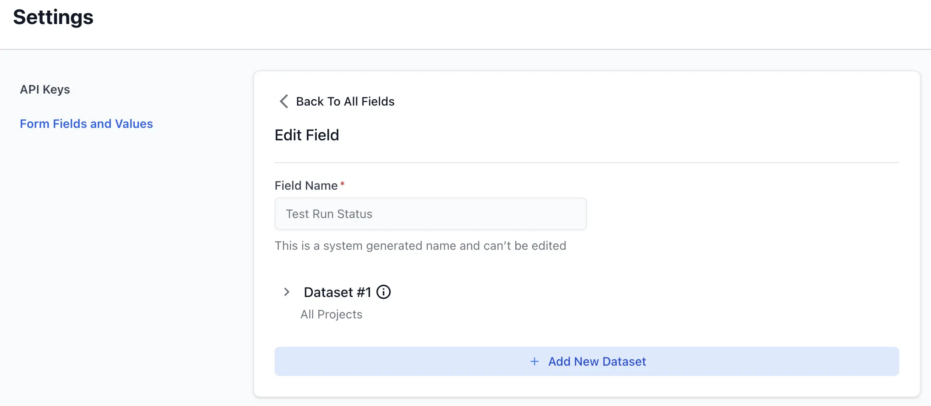Screen dimensions: 931x406
Task: Open the API Keys settings section
Action: tap(45, 89)
